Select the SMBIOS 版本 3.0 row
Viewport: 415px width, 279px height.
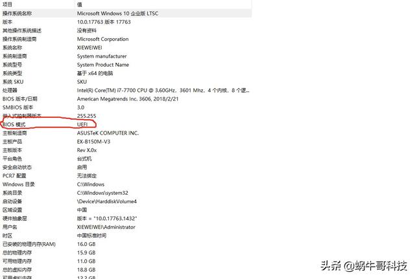(126, 107)
